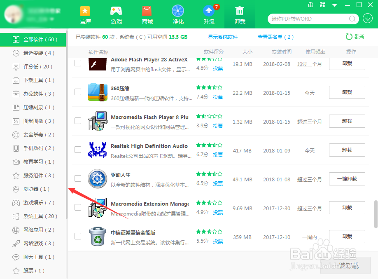The height and width of the screenshot is (279, 378).
Task: Open the 升级 upgrade section showing badge 7
Action: point(208,14)
